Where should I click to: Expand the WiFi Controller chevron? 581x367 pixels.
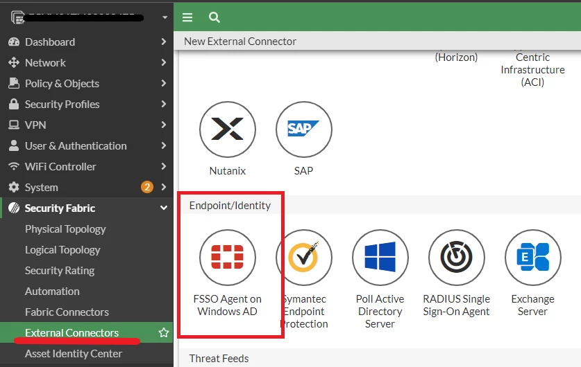point(164,166)
